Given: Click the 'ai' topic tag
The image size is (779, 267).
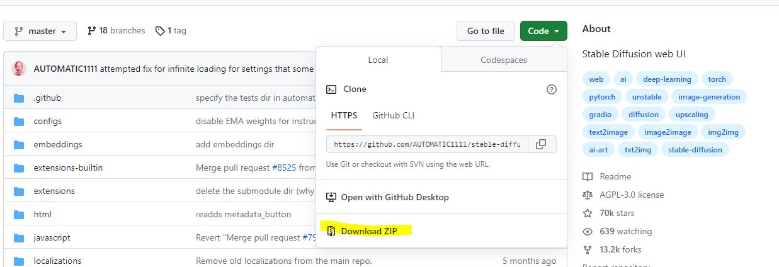Looking at the screenshot, I should 623,79.
